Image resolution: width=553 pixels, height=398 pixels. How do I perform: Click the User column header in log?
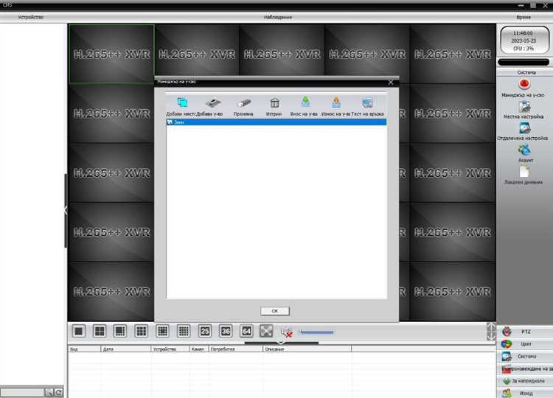tap(236, 349)
